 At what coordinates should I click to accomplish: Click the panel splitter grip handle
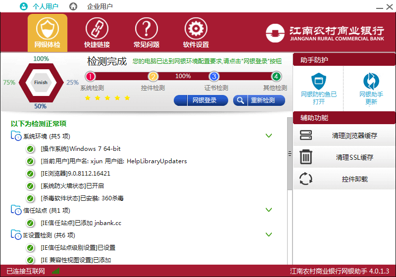coord(290,154)
